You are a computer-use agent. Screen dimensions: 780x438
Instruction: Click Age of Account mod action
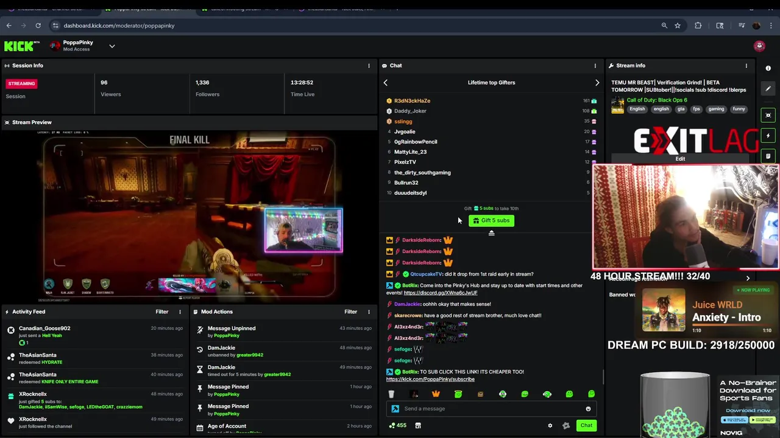point(227,426)
